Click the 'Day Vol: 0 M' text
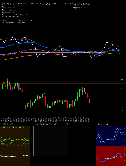The image size is (126, 166). tap(79, 7)
